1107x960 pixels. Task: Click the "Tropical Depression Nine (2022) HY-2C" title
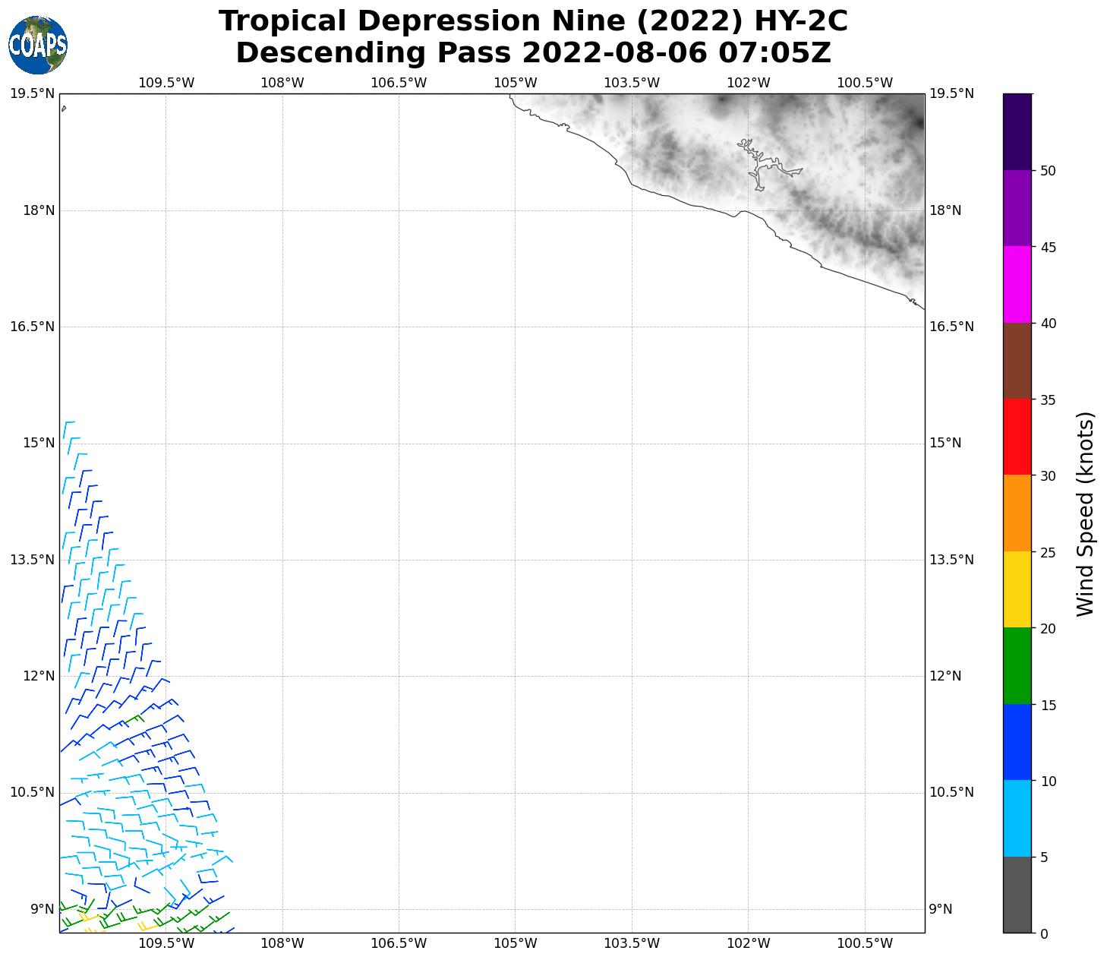tap(533, 21)
